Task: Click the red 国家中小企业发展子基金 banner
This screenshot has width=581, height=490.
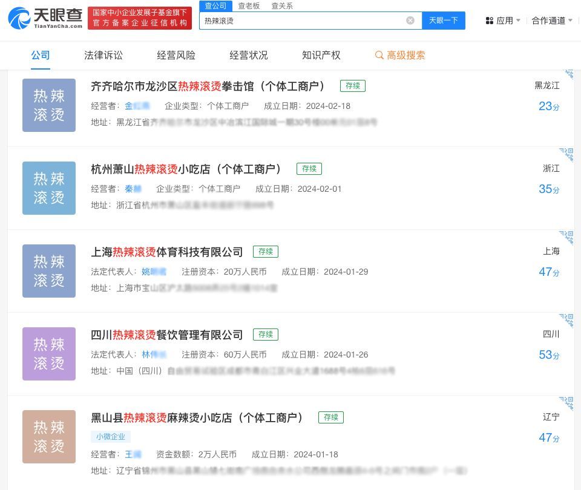Action: 140,18
